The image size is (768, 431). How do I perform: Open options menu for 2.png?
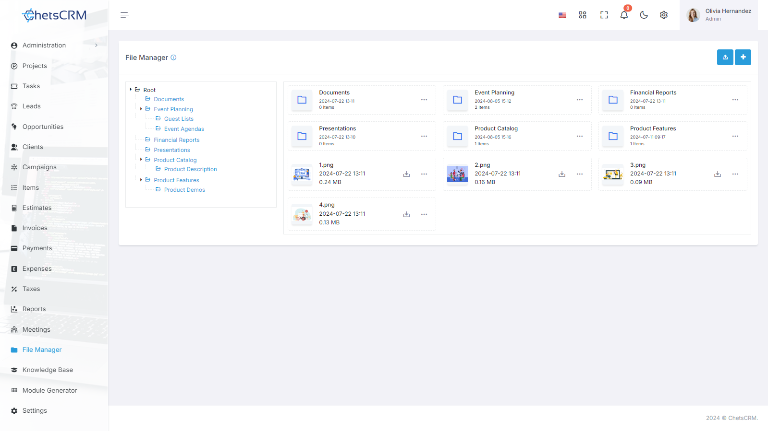point(580,174)
